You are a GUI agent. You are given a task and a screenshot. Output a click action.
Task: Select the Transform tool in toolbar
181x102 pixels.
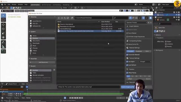pos(3,37)
